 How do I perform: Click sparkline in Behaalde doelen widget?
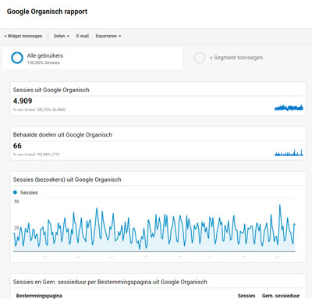[289, 152]
